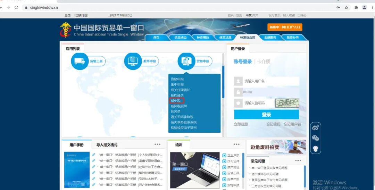Switch to the 标准规范 navigation tab

[203, 38]
